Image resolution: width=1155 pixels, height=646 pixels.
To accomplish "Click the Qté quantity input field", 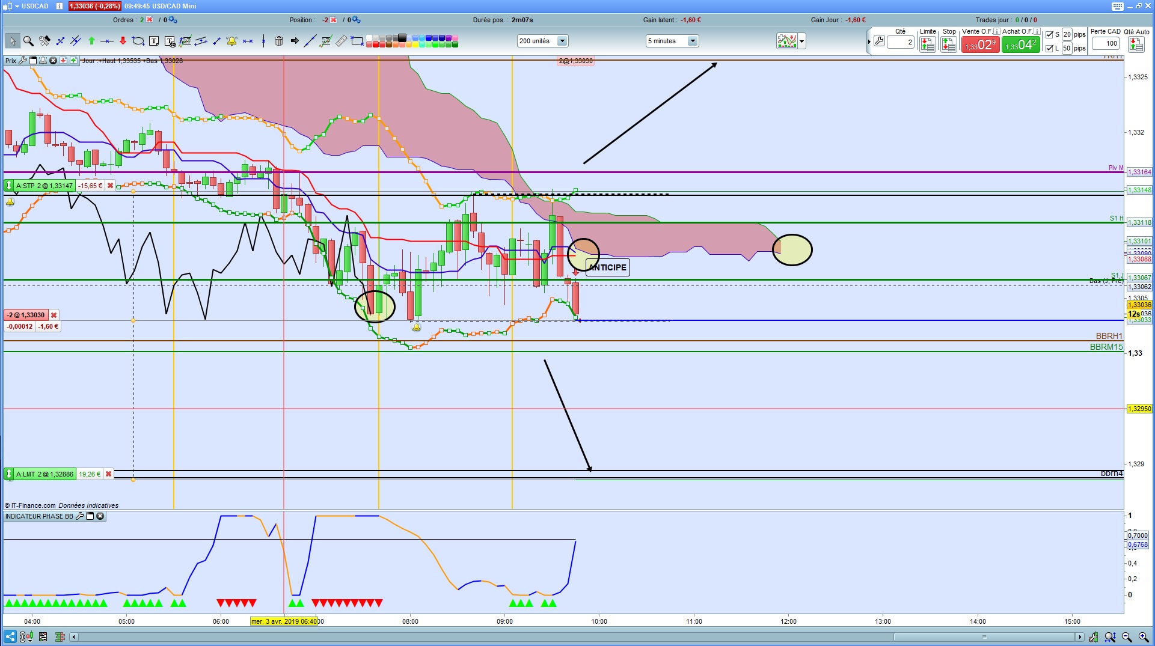I will 901,42.
